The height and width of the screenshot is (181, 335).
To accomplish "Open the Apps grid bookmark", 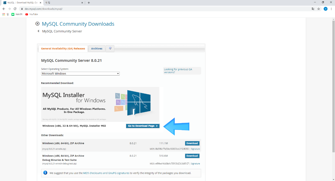I will (x=4, y=14).
